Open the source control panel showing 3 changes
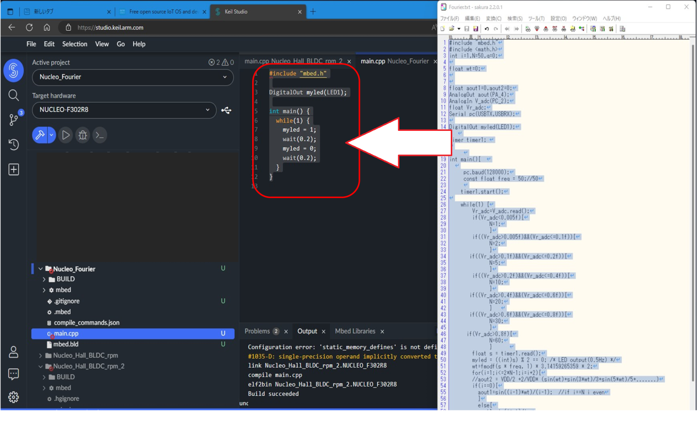The height and width of the screenshot is (424, 698). pos(14,120)
